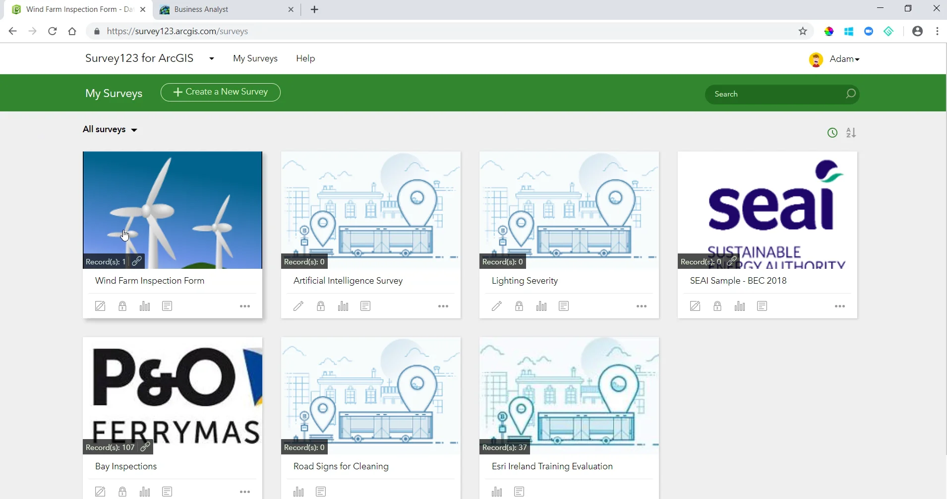Open data table icon for Wind Farm Inspection Form

pos(167,306)
